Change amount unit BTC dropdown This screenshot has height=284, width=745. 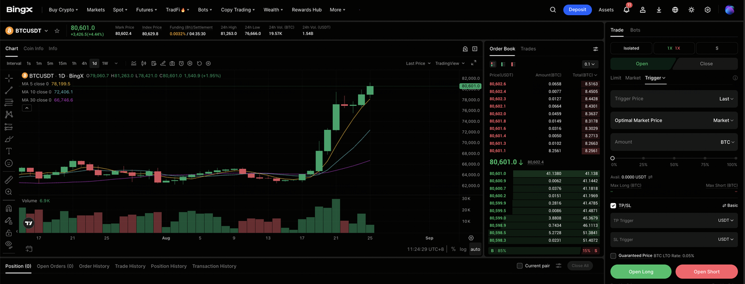(x=728, y=142)
